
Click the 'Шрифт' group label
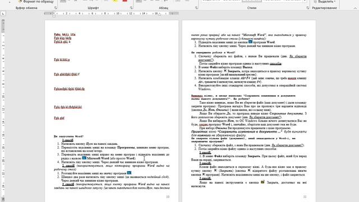[x=93, y=8]
